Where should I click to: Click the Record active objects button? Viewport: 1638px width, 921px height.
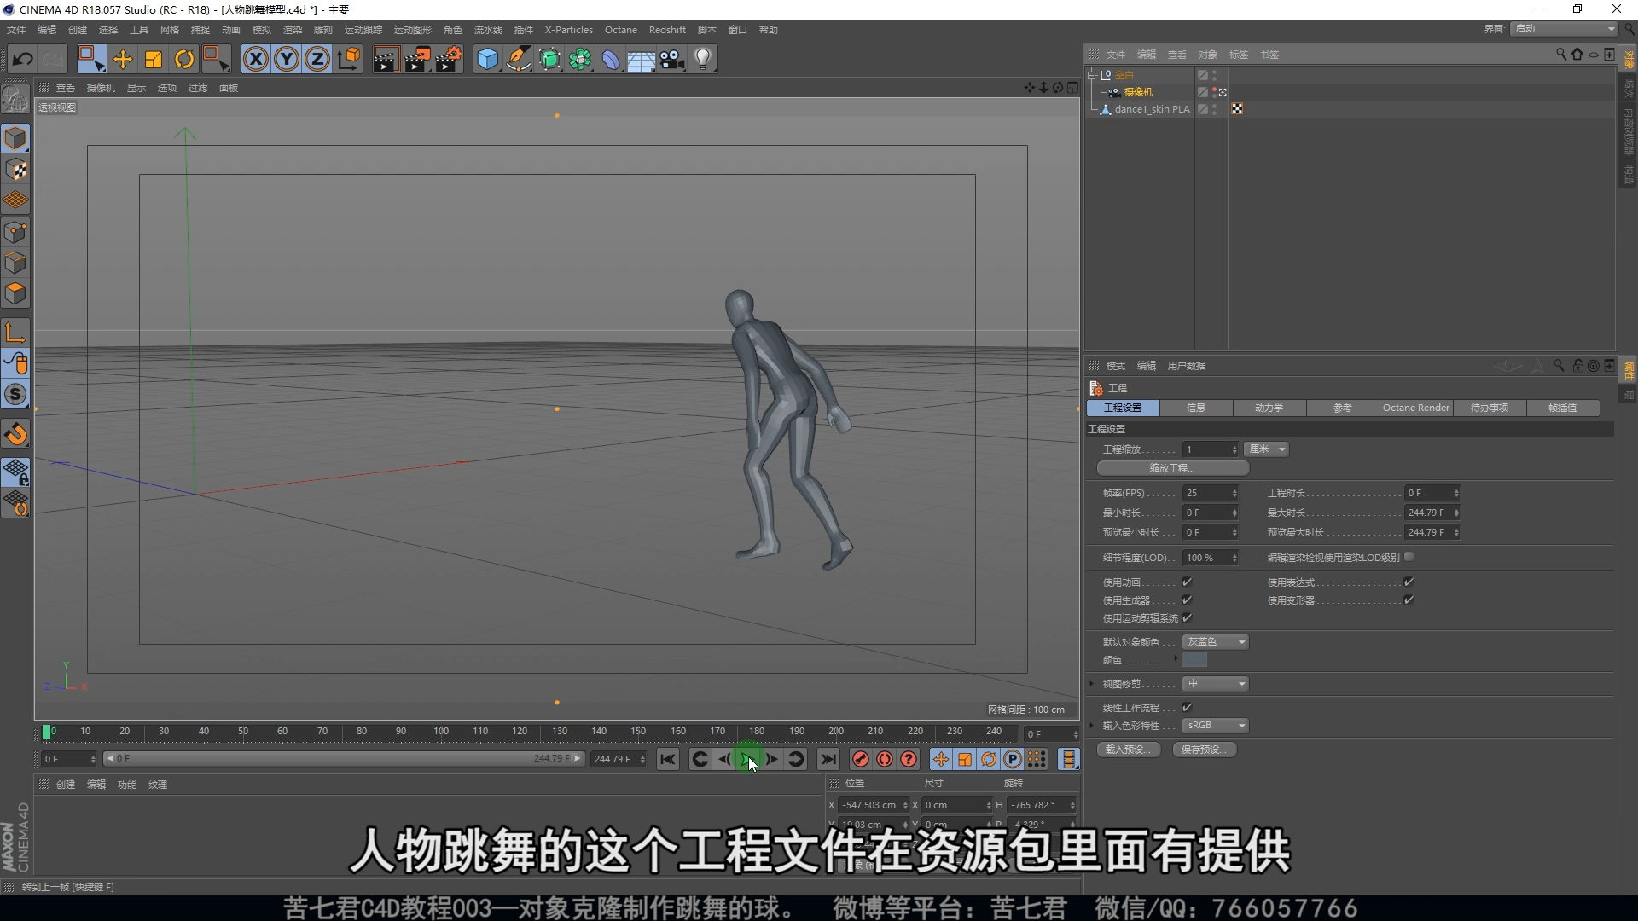click(x=861, y=759)
